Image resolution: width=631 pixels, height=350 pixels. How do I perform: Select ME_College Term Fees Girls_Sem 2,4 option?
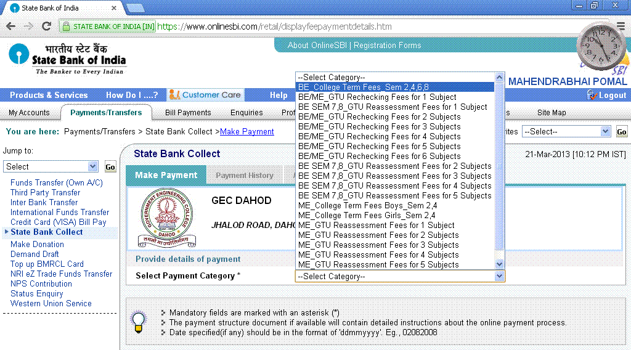point(367,215)
